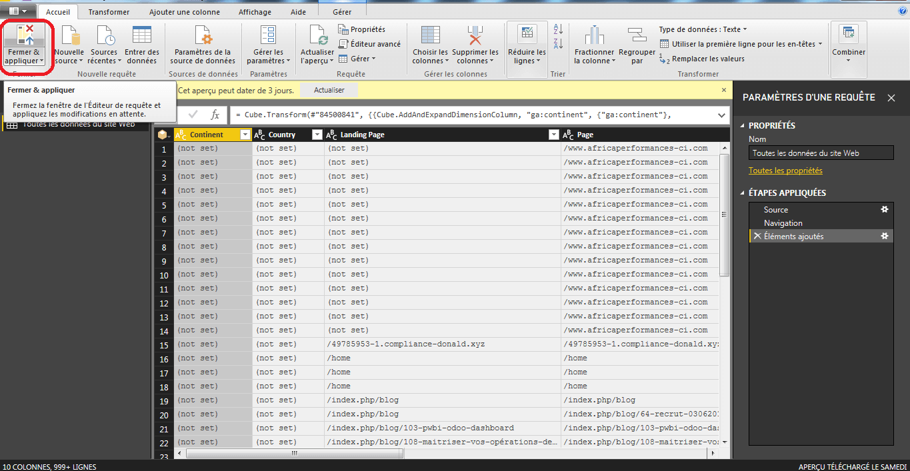Screen dimensions: 910x471
Task: Click Entrer des données table icon
Action: tap(142, 35)
